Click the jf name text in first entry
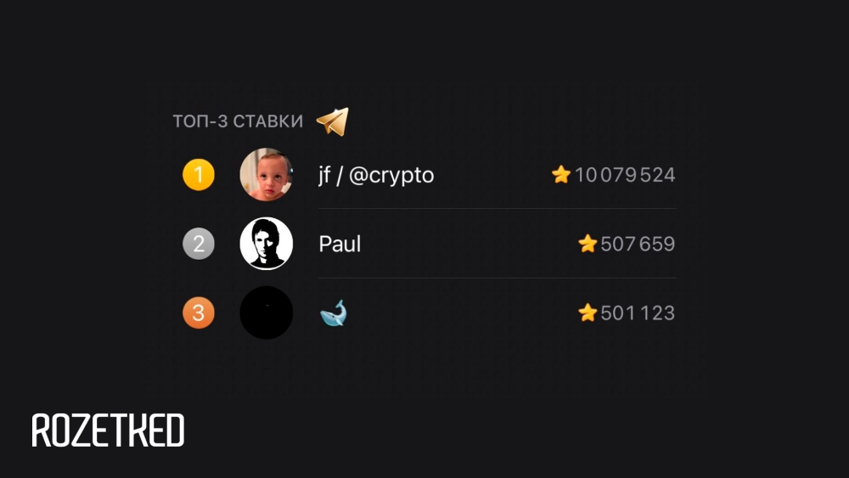The height and width of the screenshot is (478, 849). (325, 176)
